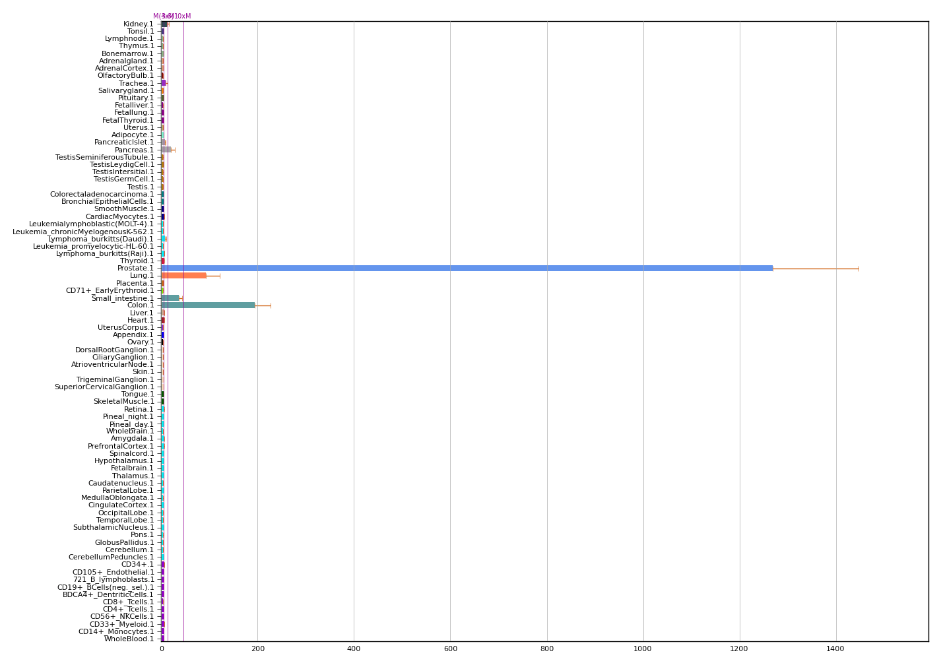Click the Thyroid.1 label

pyautogui.click(x=137, y=261)
